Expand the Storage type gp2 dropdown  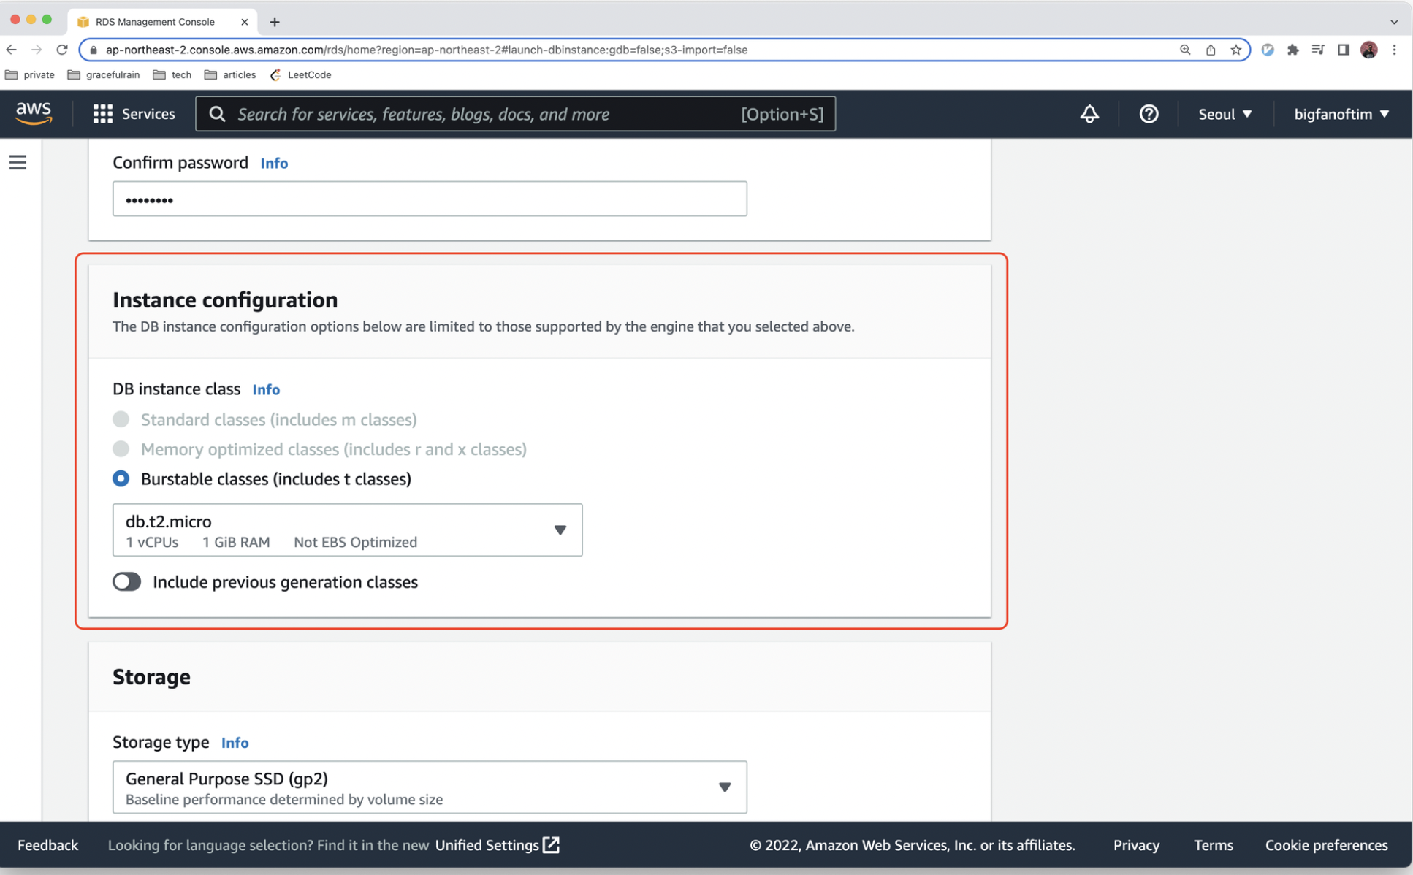[x=429, y=787]
